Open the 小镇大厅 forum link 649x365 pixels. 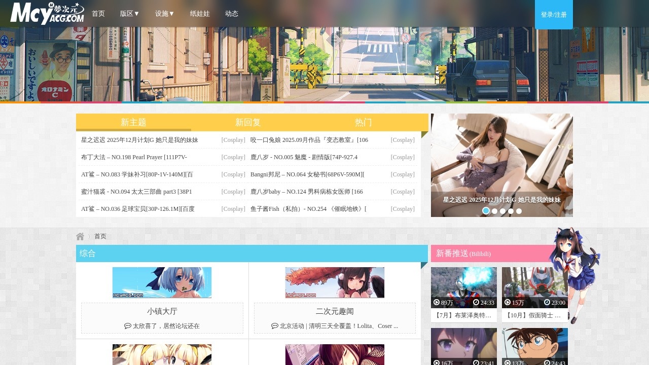pos(162,311)
